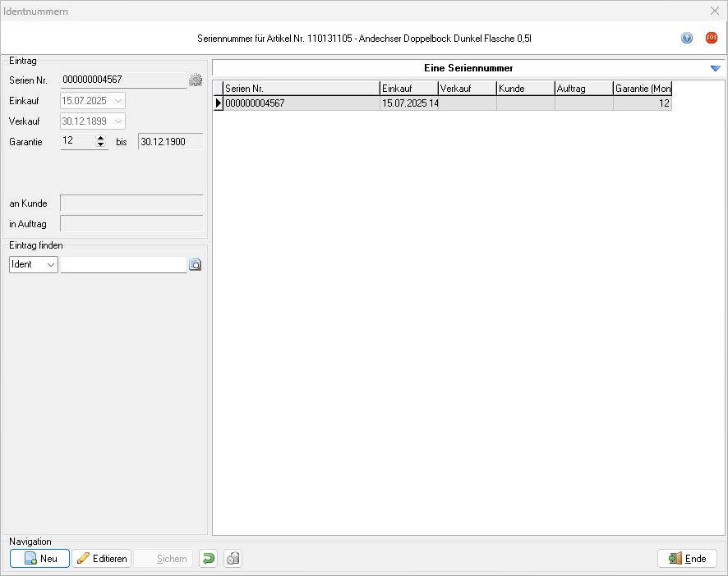Open the blue triangle view menu
The image size is (728, 576).
coord(715,68)
